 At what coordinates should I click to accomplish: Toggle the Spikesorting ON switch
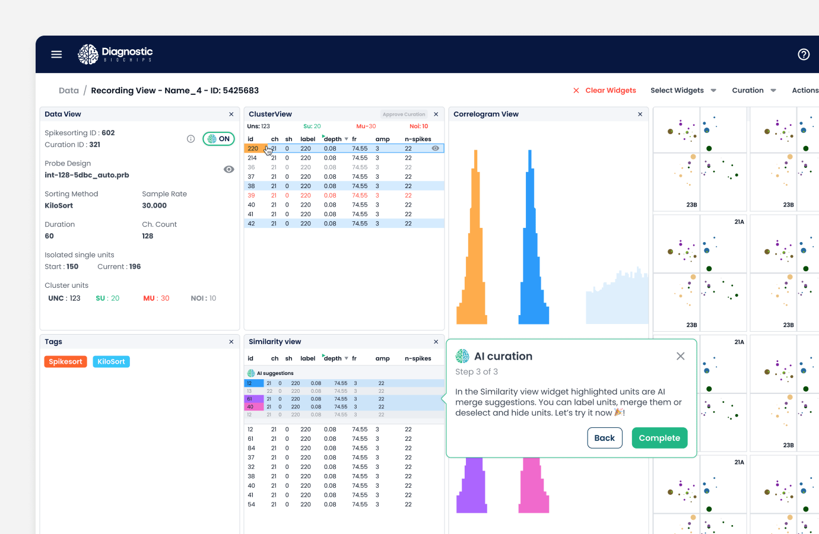click(219, 139)
